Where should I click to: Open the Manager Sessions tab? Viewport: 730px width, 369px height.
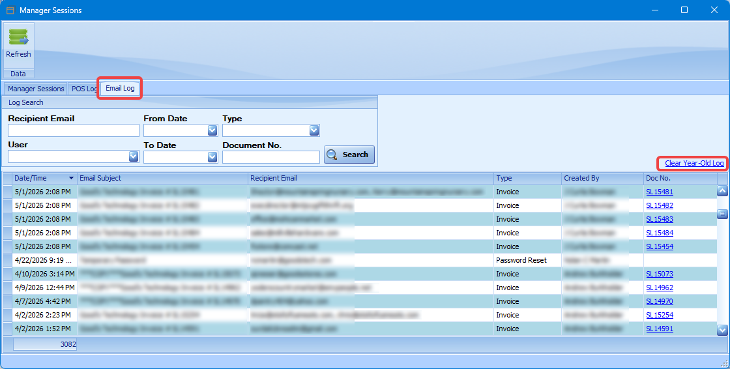point(36,89)
